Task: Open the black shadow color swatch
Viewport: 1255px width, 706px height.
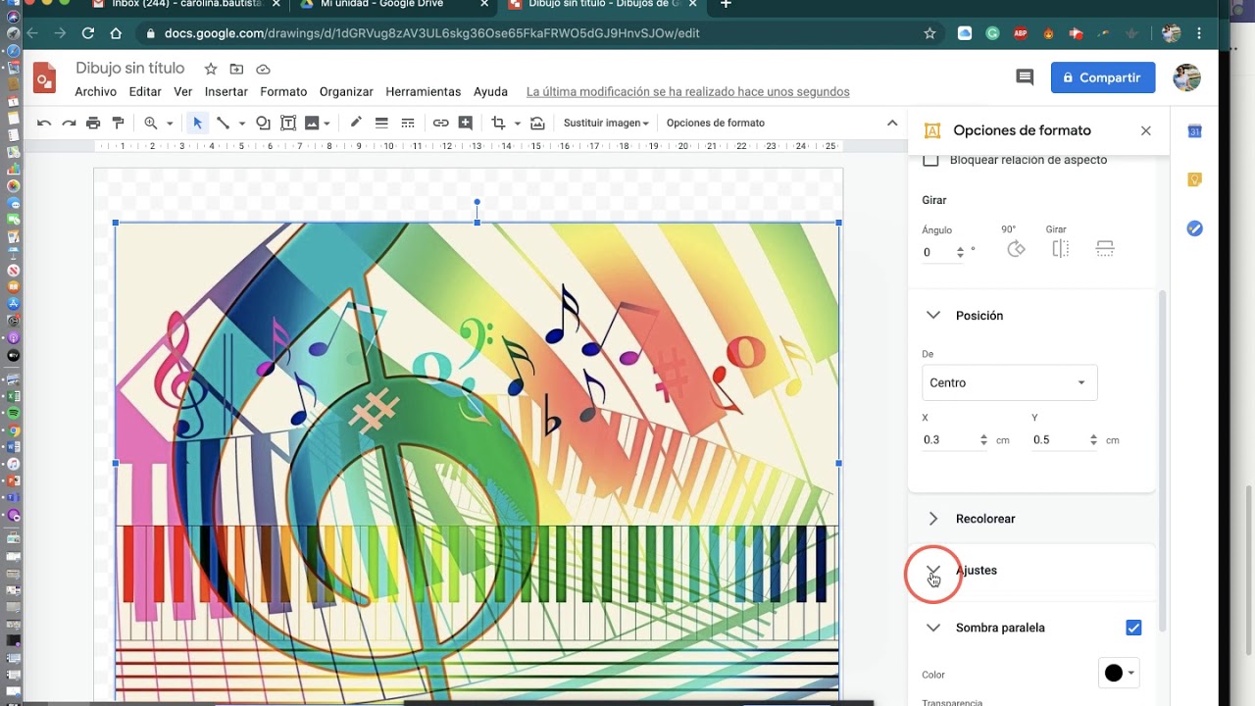Action: [x=1119, y=673]
